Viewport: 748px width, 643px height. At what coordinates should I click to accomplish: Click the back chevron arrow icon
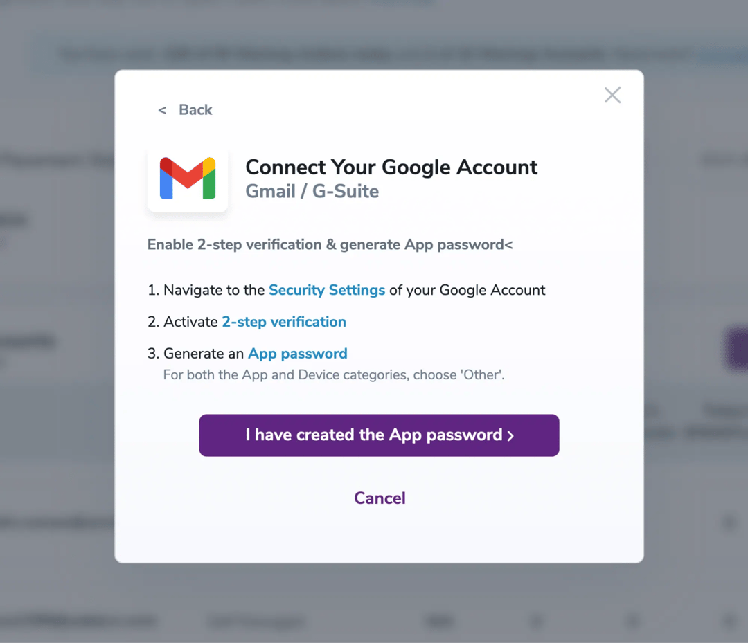(x=161, y=109)
